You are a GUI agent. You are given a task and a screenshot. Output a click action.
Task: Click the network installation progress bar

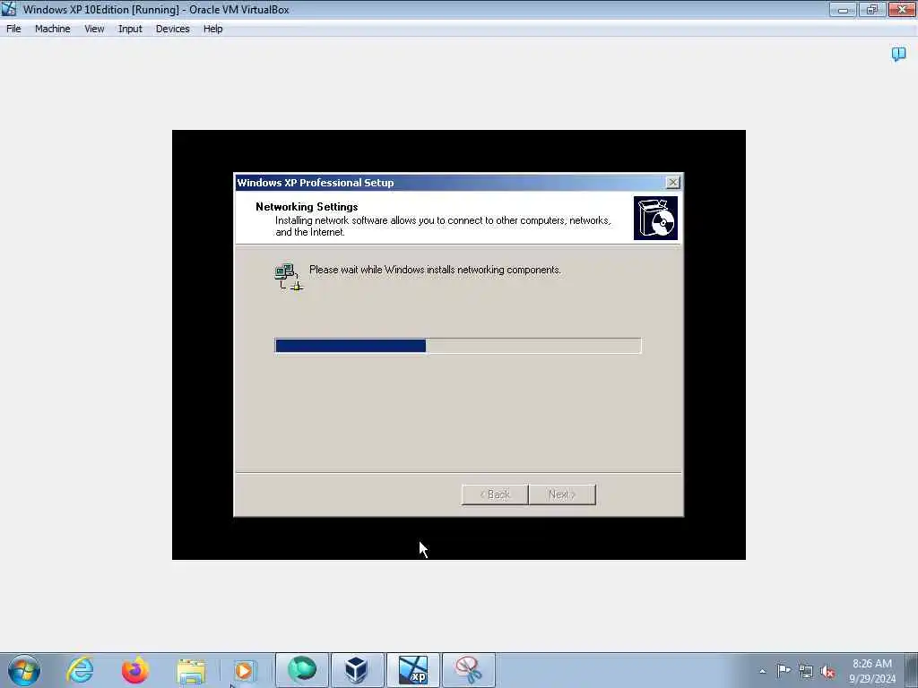point(458,346)
